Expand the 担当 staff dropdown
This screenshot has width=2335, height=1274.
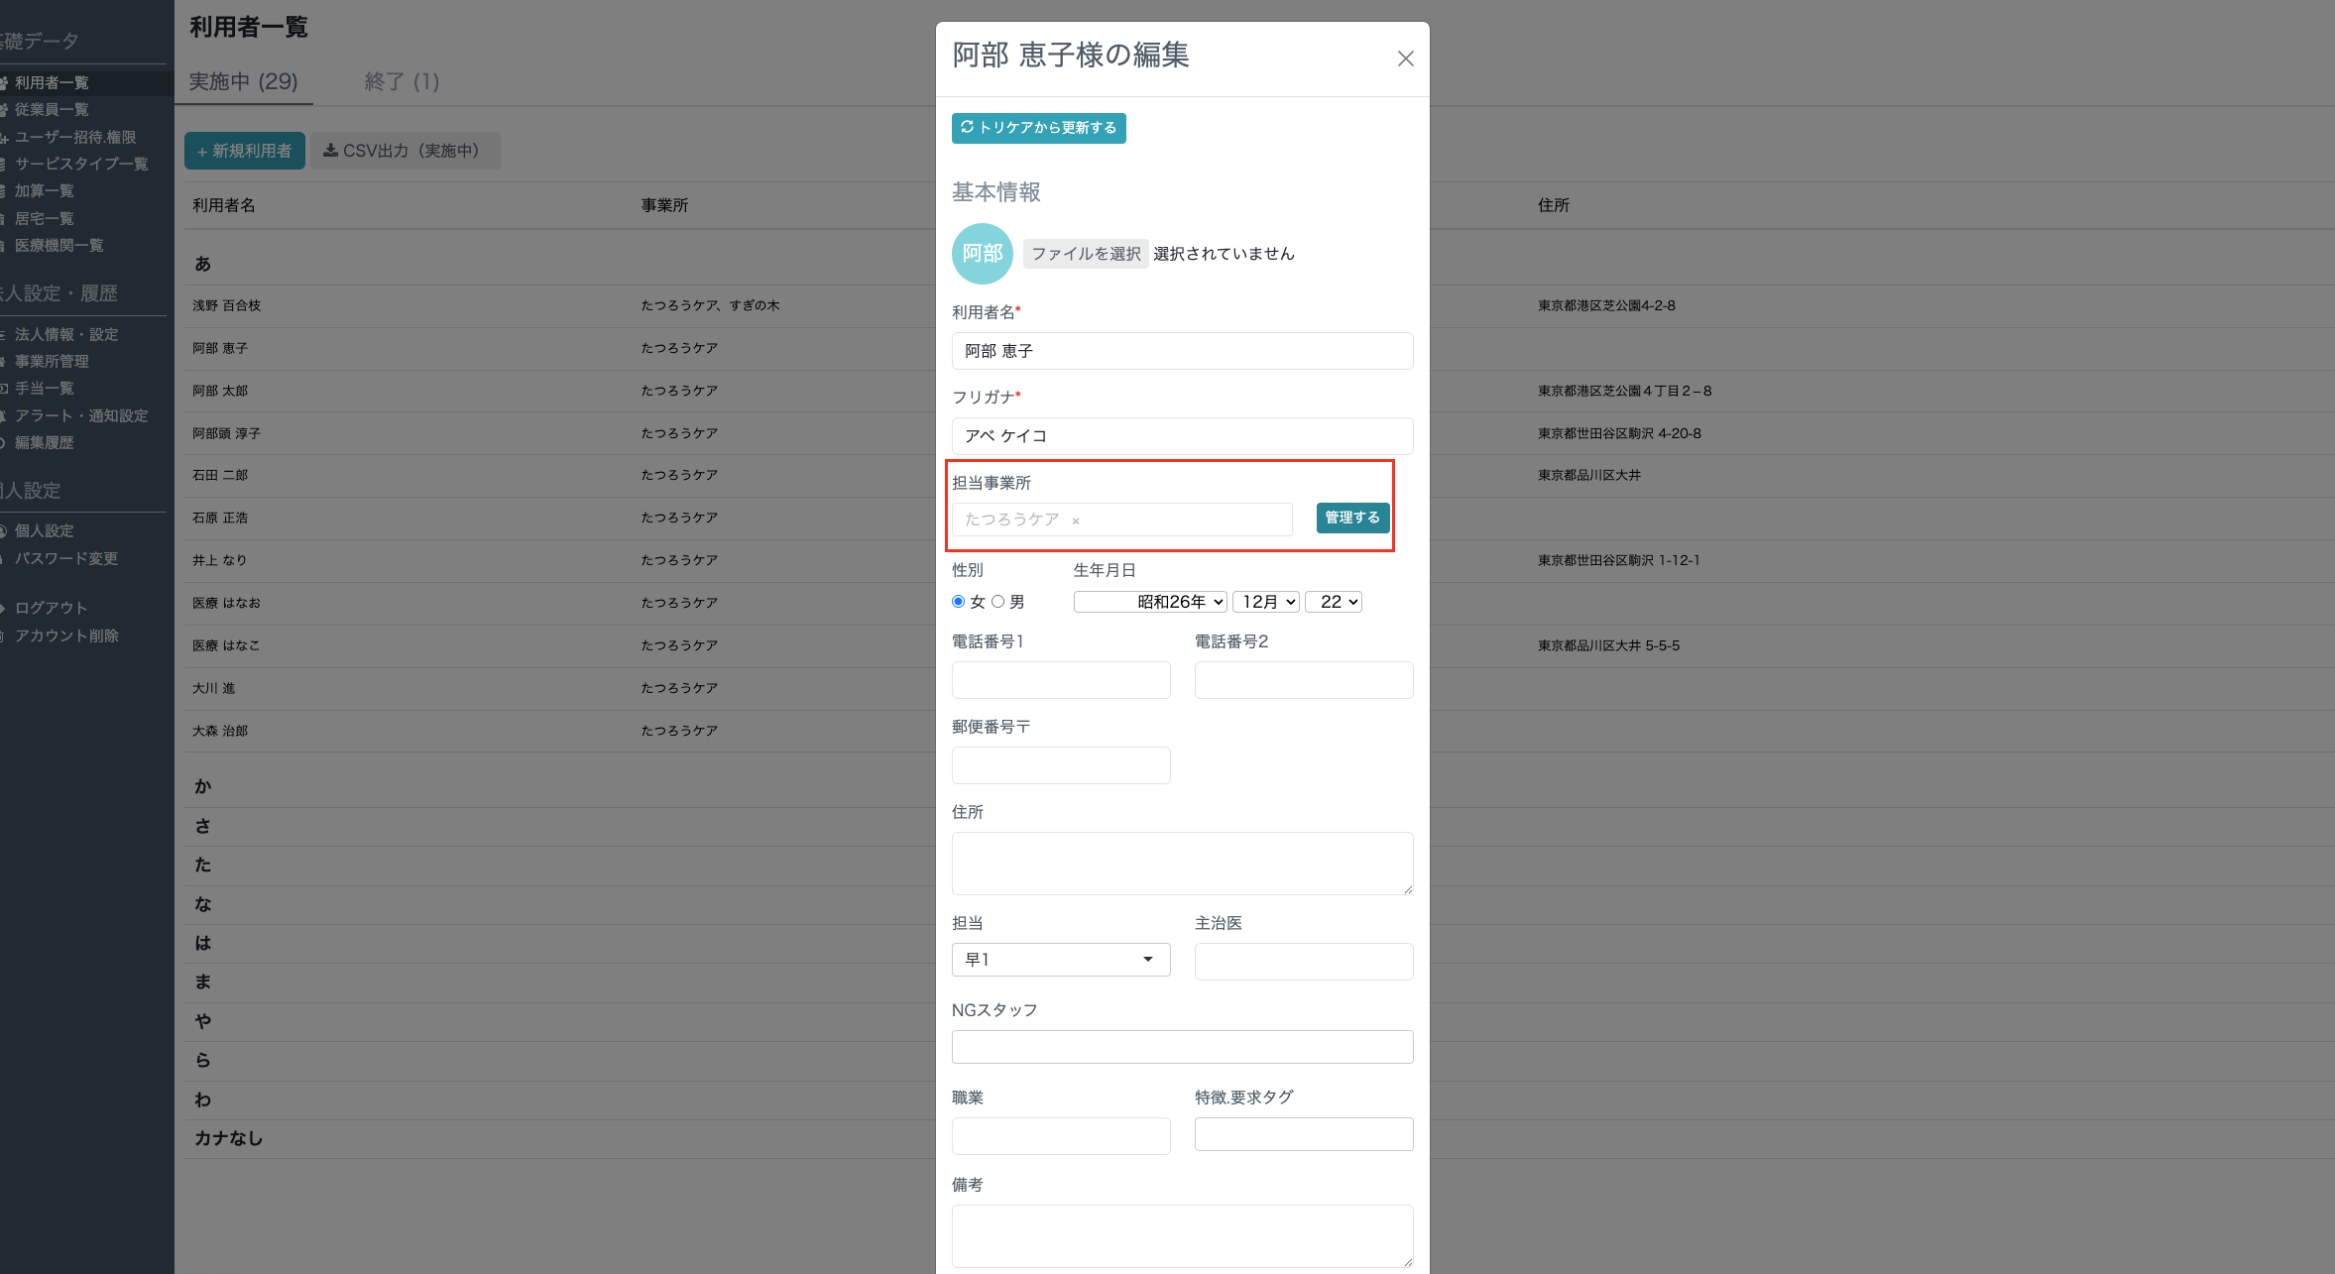1061,960
